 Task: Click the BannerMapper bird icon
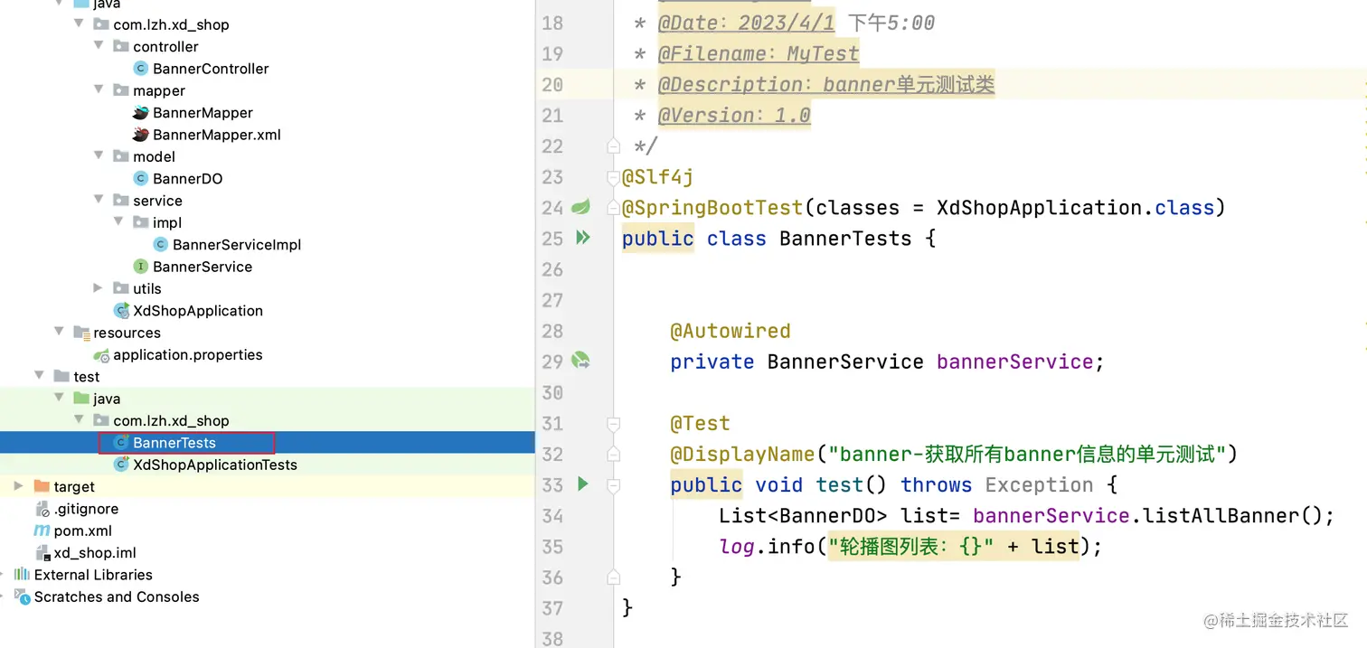(x=140, y=113)
